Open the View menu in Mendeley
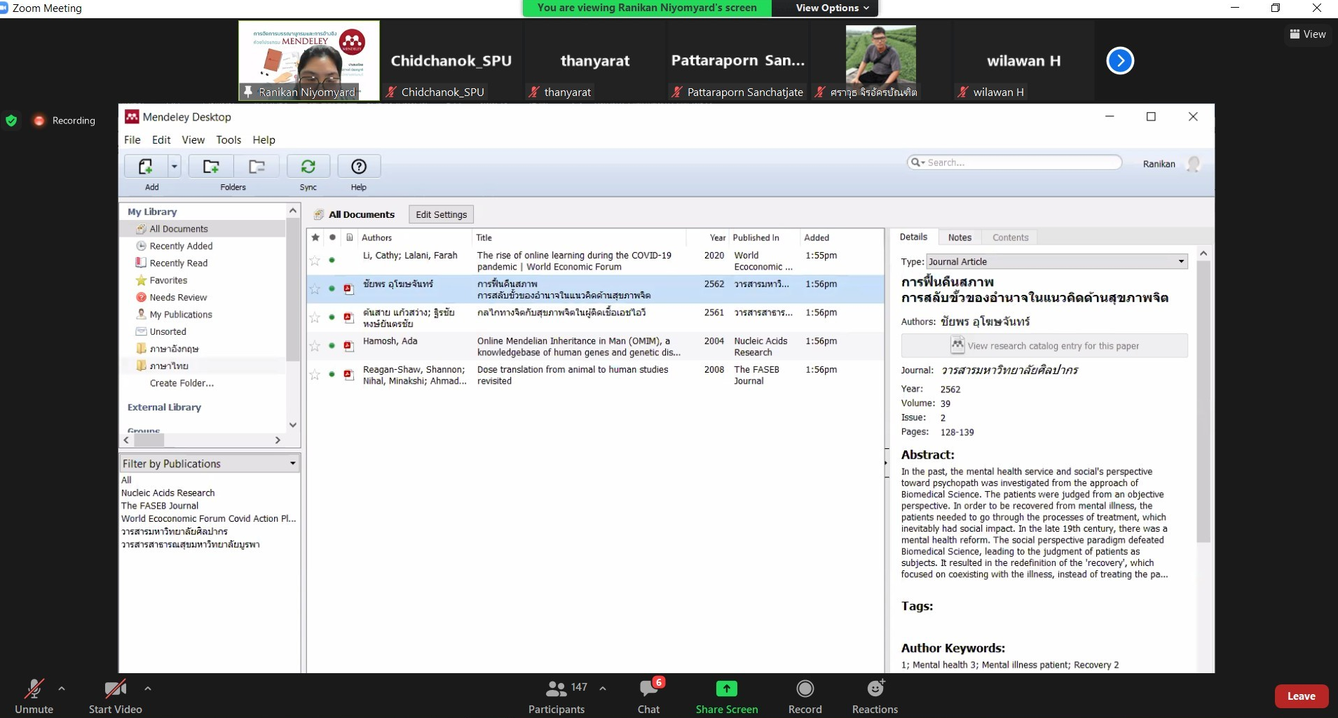The height and width of the screenshot is (718, 1338). pos(193,140)
